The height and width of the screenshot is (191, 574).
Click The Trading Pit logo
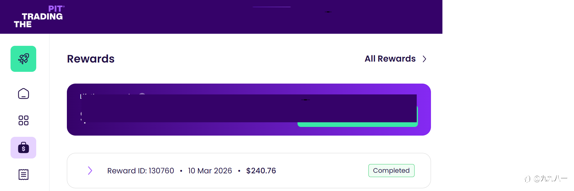39,17
